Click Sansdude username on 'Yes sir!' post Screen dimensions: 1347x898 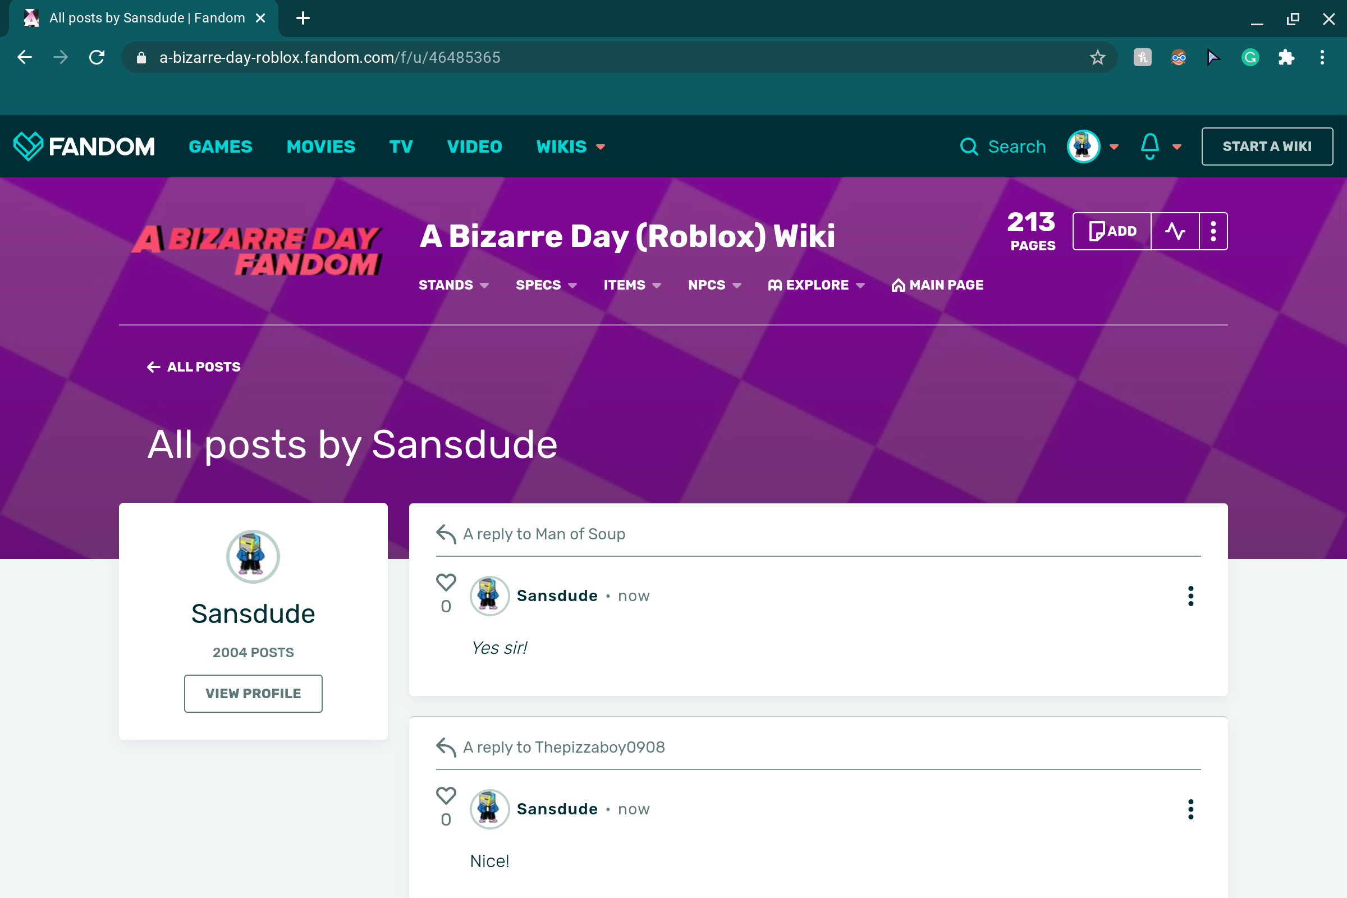point(557,596)
